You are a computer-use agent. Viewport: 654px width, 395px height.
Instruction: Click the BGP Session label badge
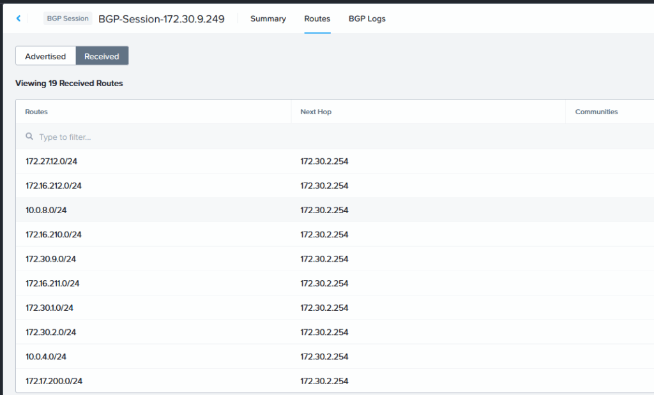pos(68,19)
